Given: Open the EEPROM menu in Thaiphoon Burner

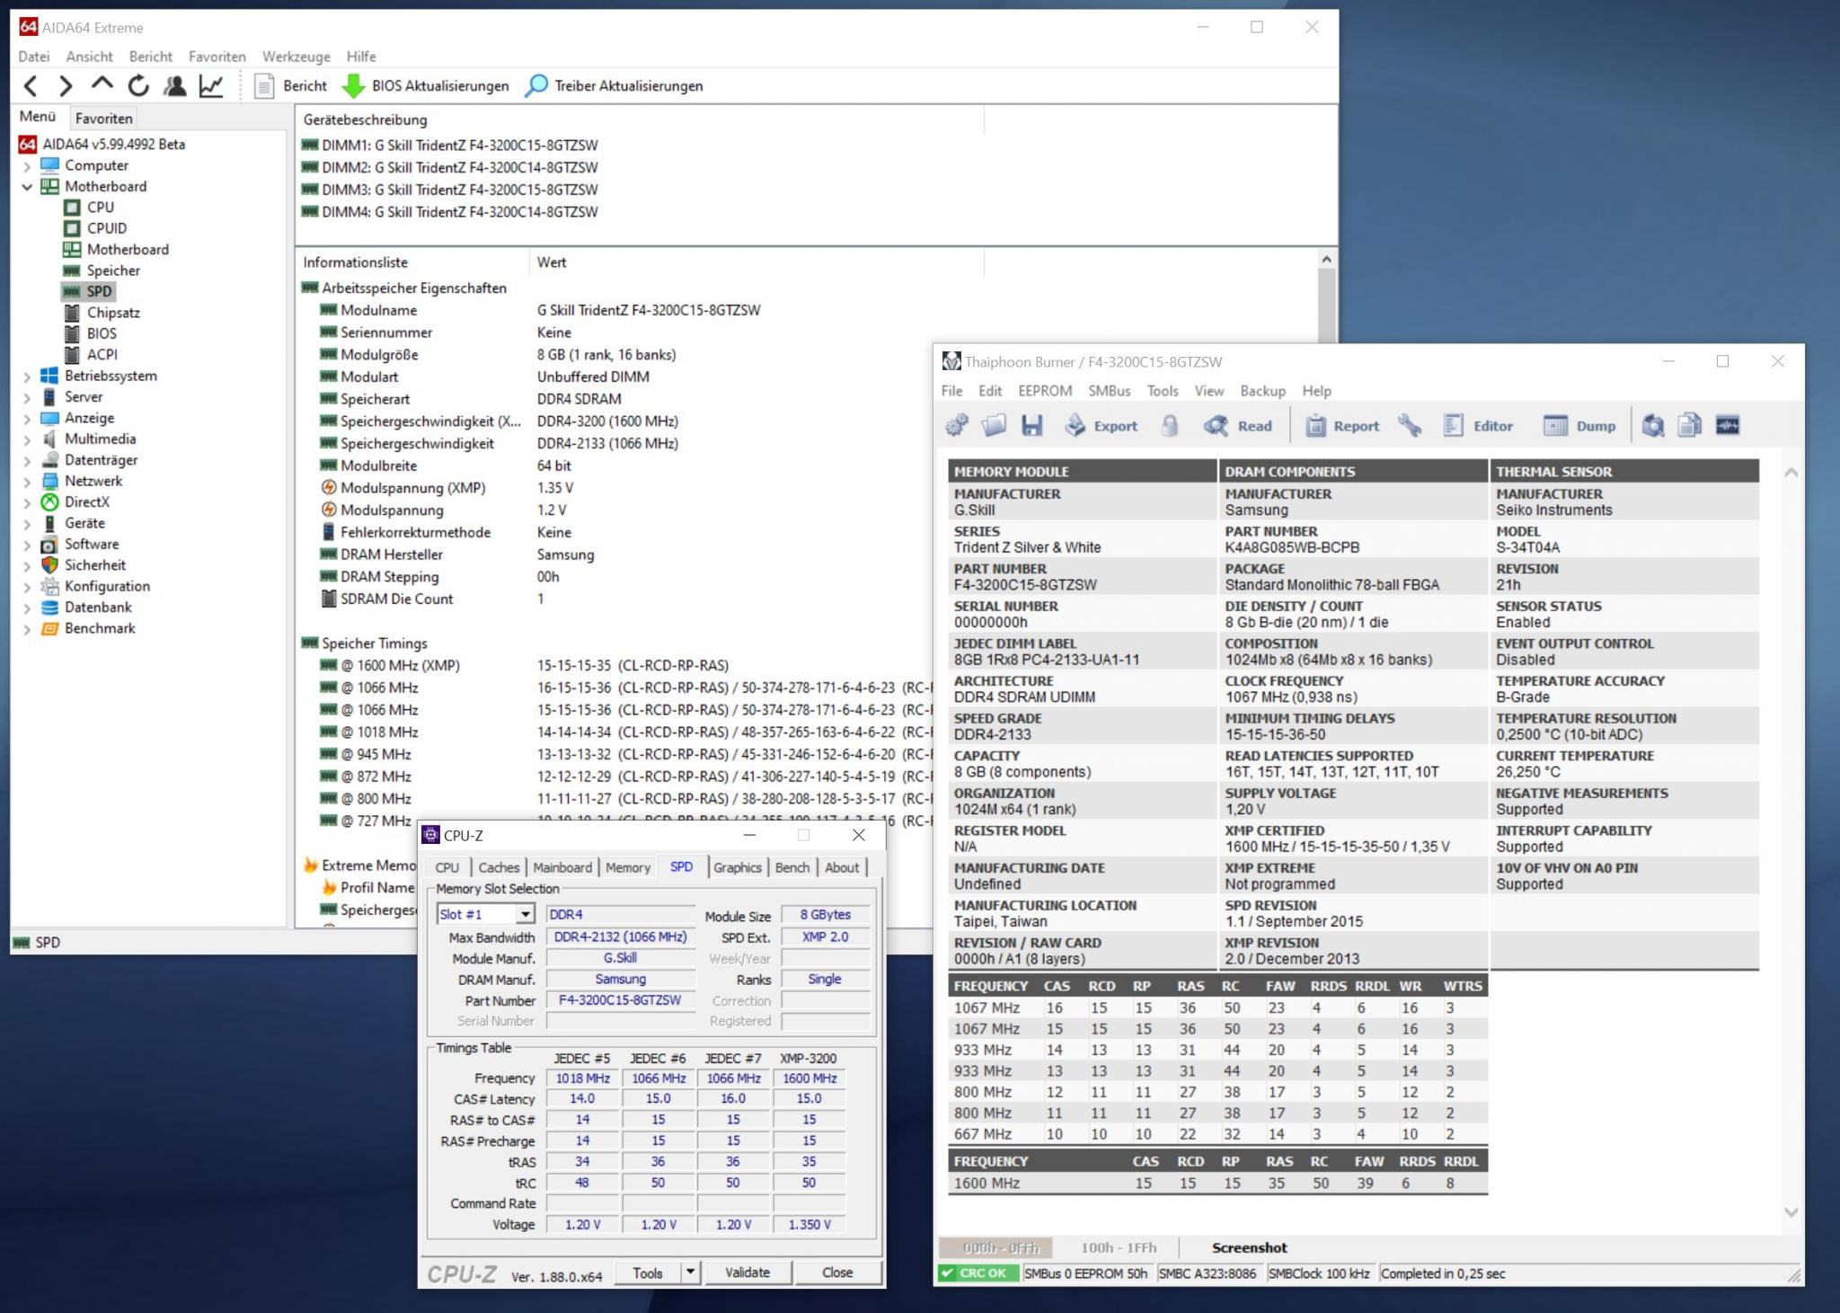Looking at the screenshot, I should pyautogui.click(x=1045, y=391).
